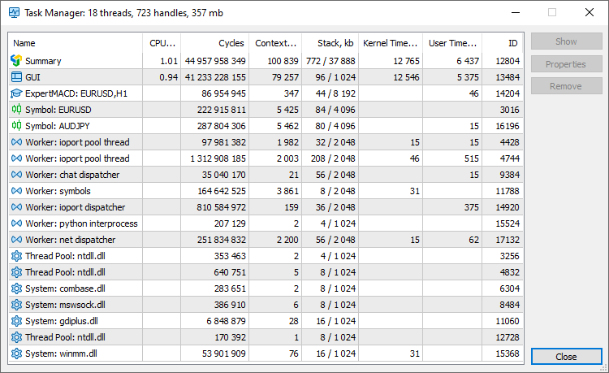Click the Close button
Viewport: 609px width, 373px height.
pos(566,357)
